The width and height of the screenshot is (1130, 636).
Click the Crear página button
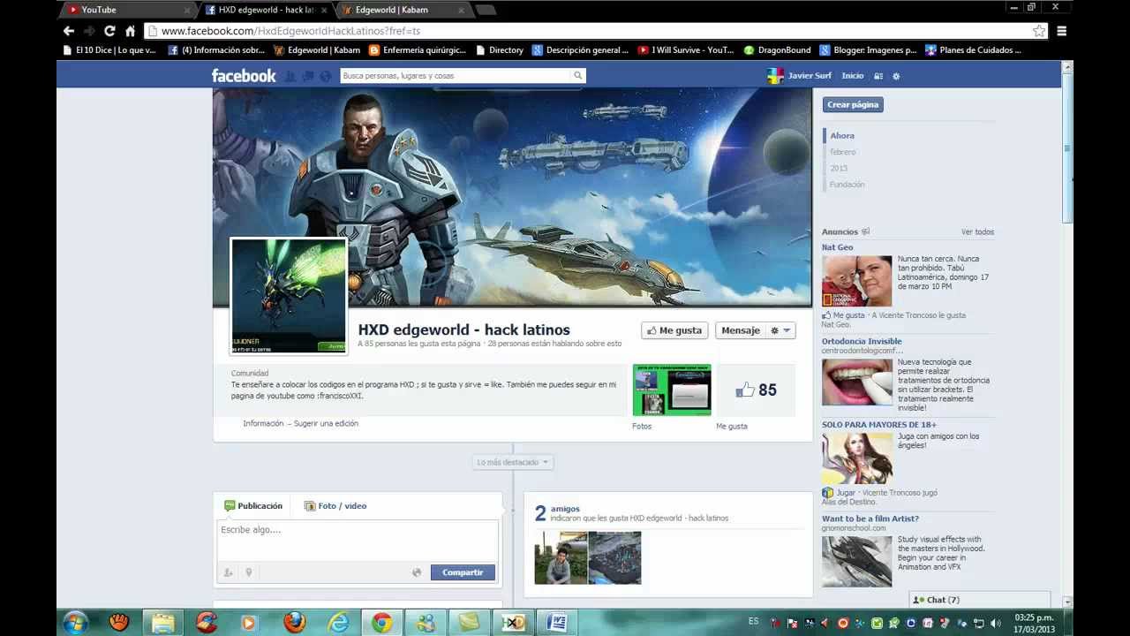[853, 104]
